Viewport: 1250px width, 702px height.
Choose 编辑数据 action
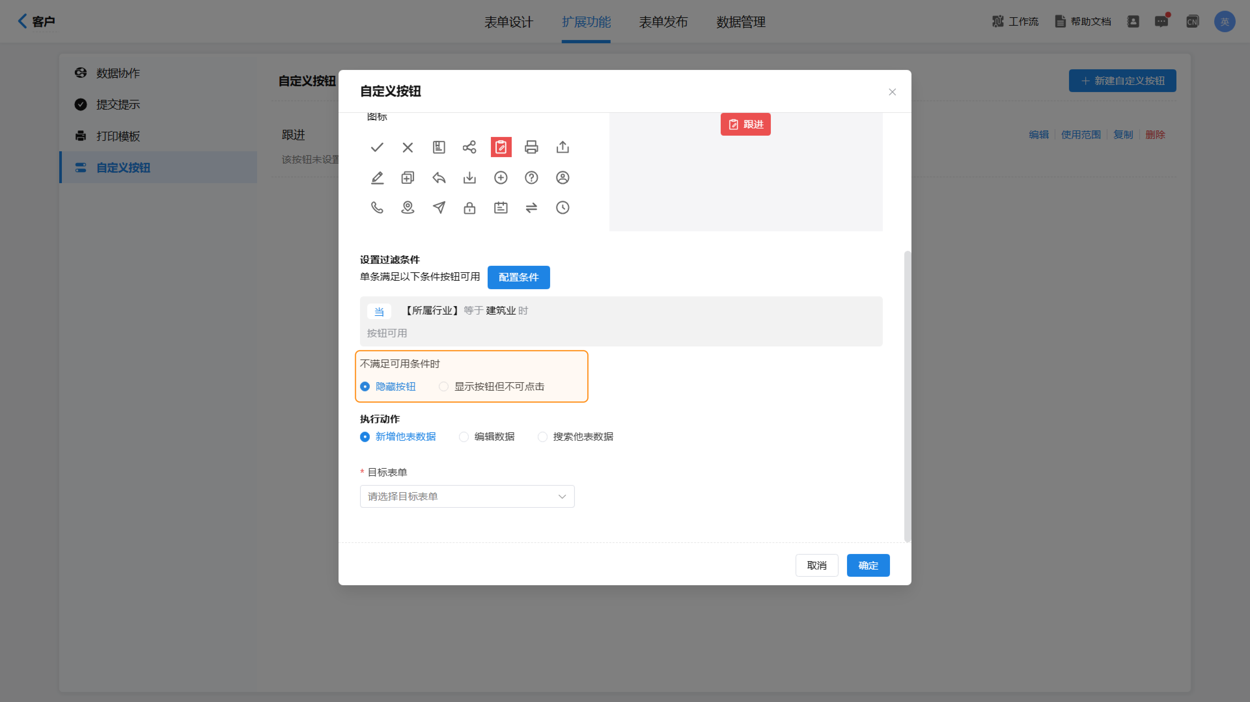(487, 436)
